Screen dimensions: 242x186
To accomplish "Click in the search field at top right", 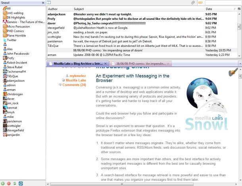I will tap(223, 2).
